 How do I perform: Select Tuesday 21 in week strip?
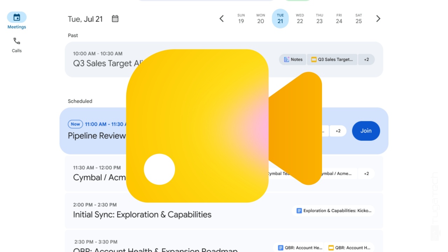280,19
